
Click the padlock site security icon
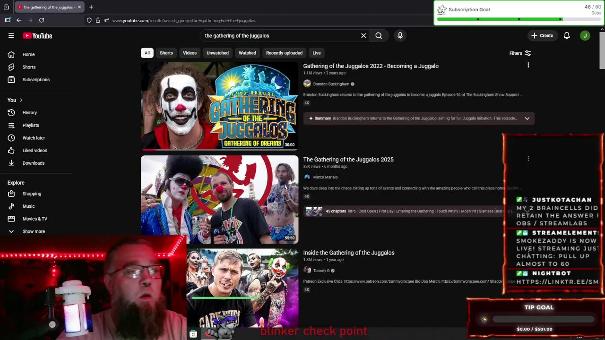coord(98,20)
